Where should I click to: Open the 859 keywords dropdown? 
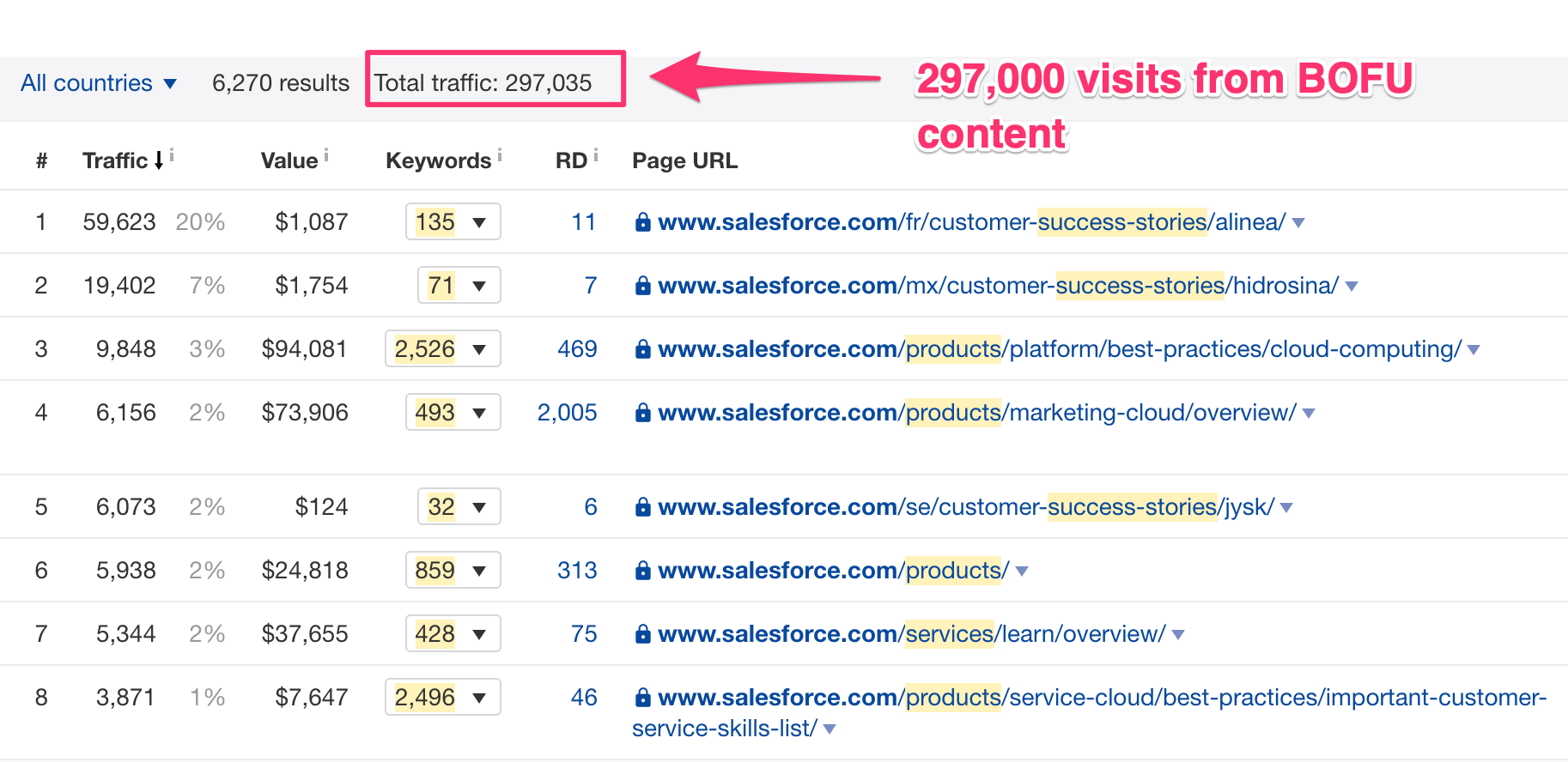pyautogui.click(x=453, y=571)
